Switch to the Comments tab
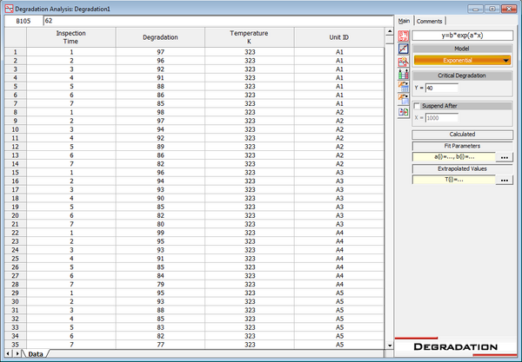The height and width of the screenshot is (362, 522). tap(430, 21)
